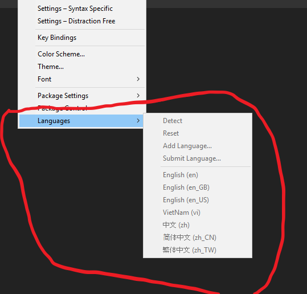Expand the Font submenu arrow
This screenshot has width=307, height=294.
[x=138, y=79]
